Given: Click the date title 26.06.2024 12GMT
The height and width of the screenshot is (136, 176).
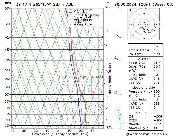Looking at the screenshot, I should [x=132, y=4].
